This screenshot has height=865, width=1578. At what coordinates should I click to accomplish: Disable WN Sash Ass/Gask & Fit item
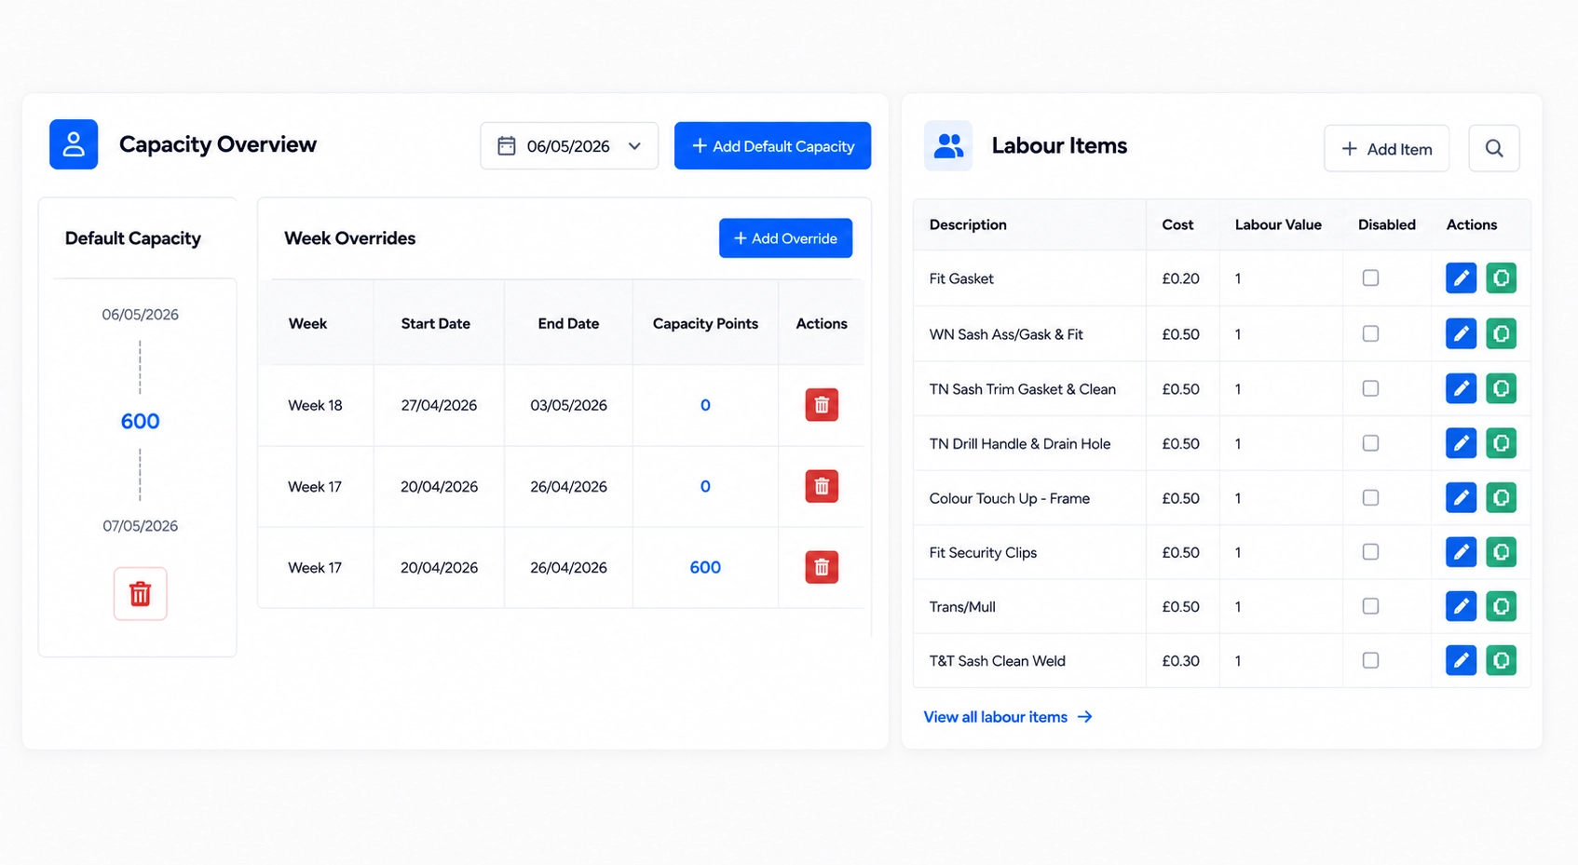pos(1370,333)
